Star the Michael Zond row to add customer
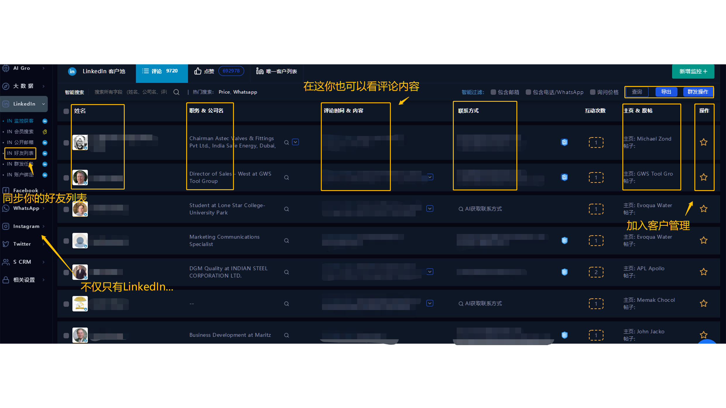Image resolution: width=726 pixels, height=408 pixels. (703, 142)
